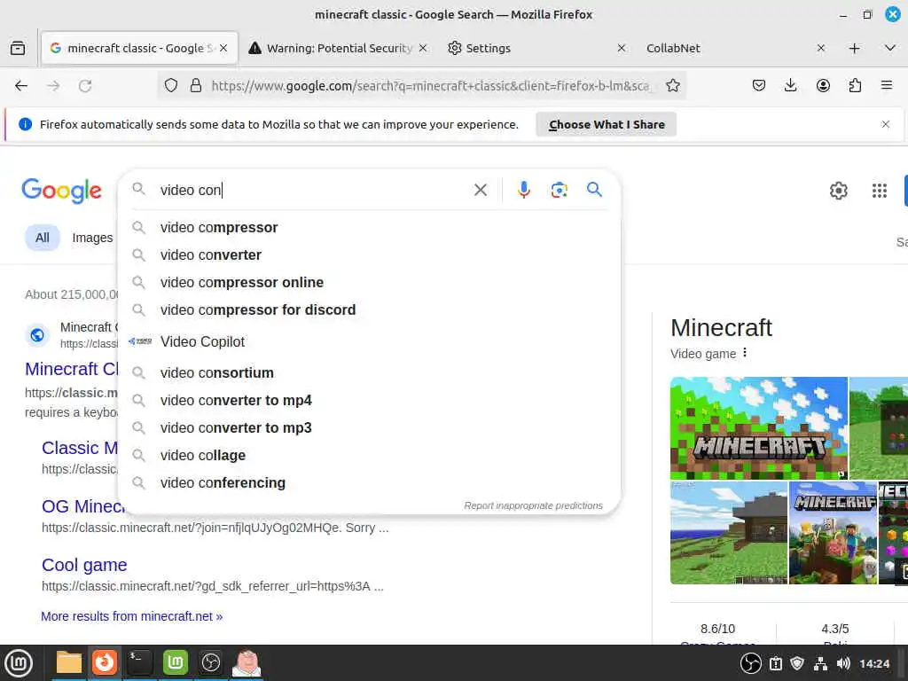Start voice search with the microphone icon

(523, 190)
